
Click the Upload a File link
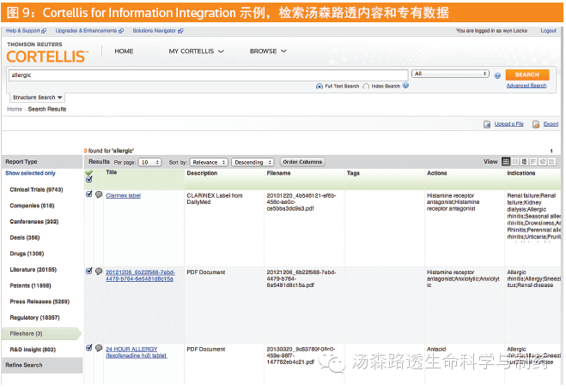(509, 124)
